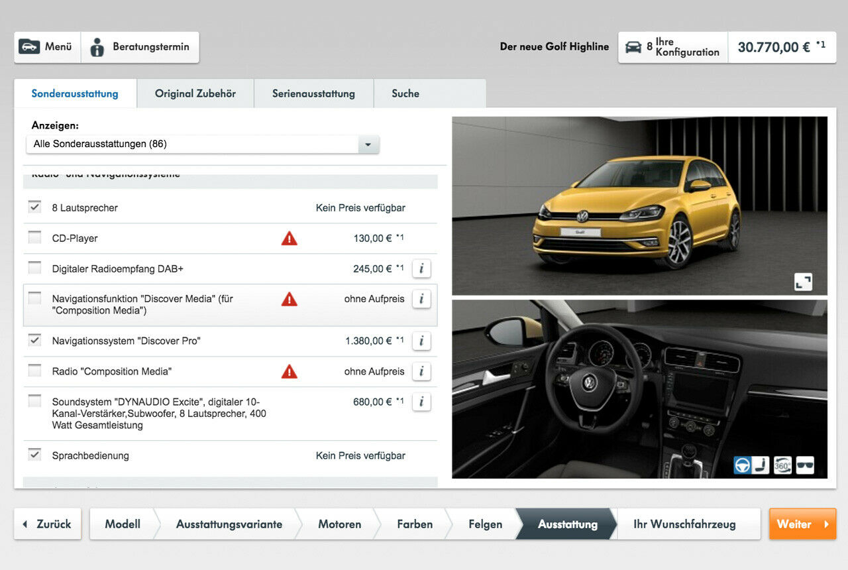The width and height of the screenshot is (848, 570).
Task: Open the Serienausstattung tab
Action: coord(313,93)
